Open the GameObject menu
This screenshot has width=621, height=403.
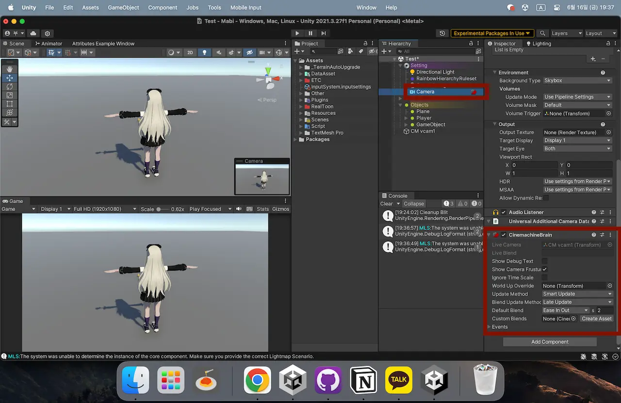click(x=123, y=7)
